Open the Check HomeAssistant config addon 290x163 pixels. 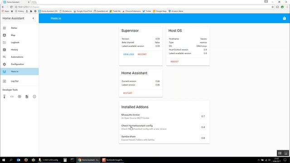164,127
